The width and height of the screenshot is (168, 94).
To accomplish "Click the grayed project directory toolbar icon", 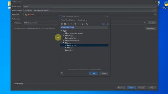I will (x=68, y=24).
